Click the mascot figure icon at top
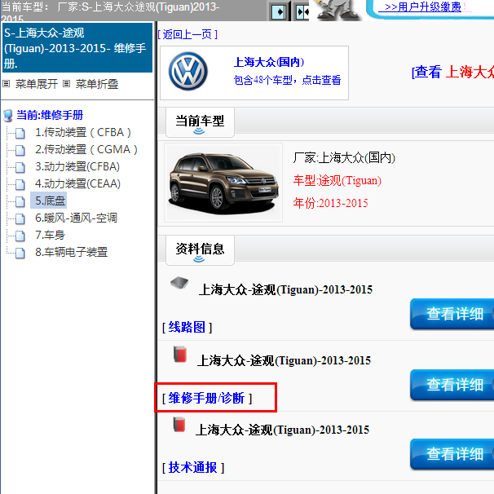 (337, 10)
